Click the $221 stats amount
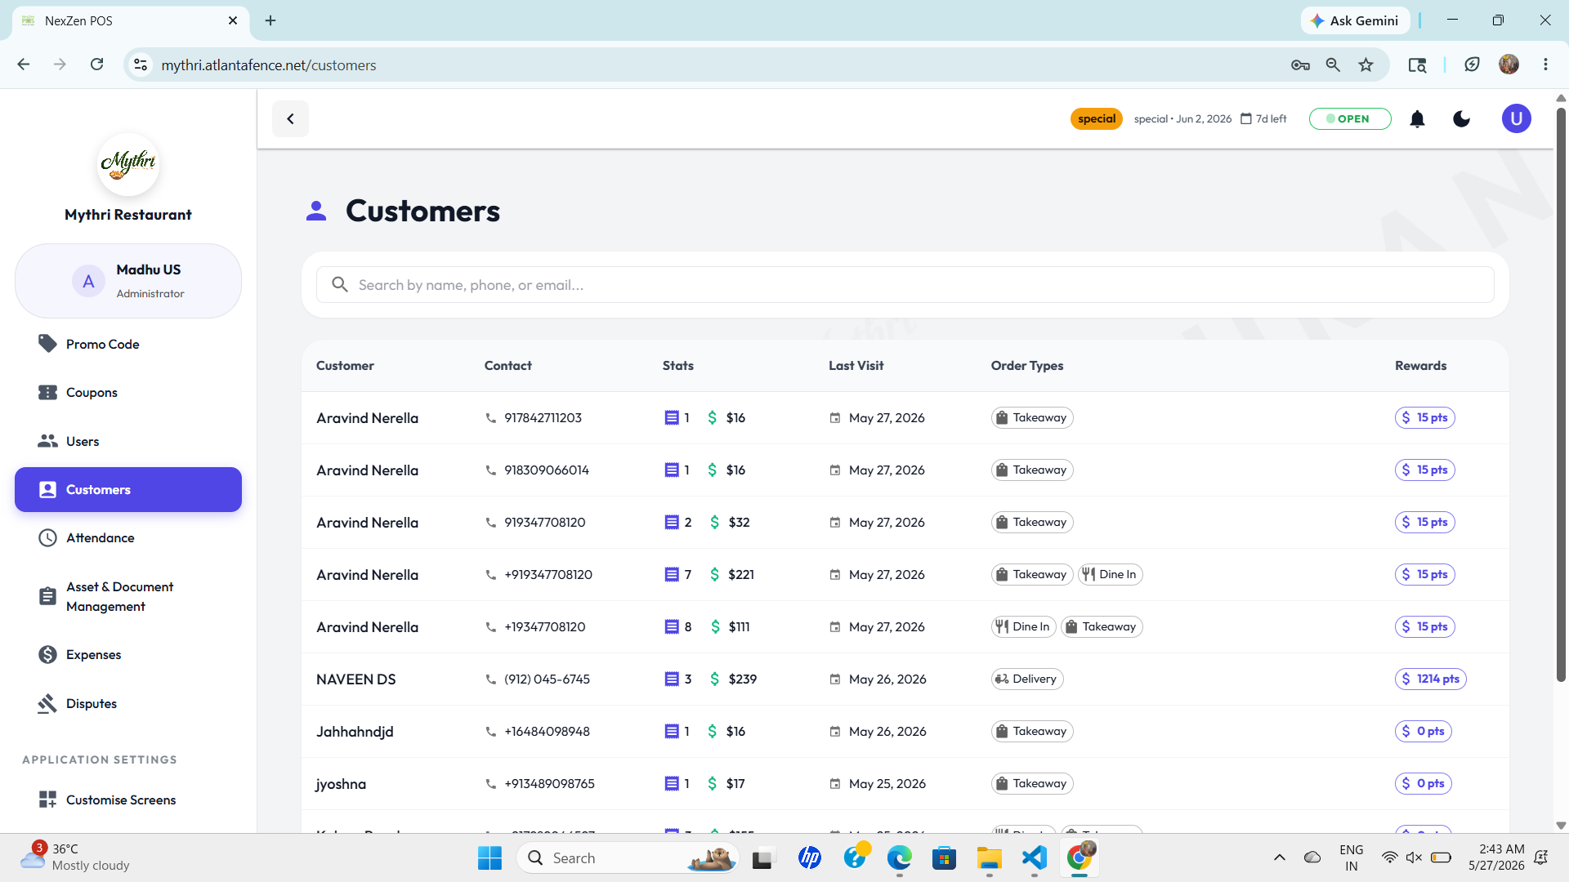Image resolution: width=1569 pixels, height=882 pixels. point(741,575)
